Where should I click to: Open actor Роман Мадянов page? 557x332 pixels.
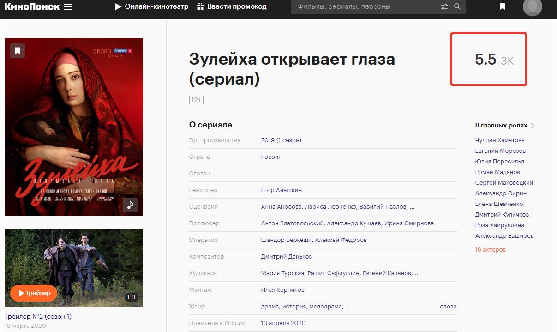click(497, 172)
